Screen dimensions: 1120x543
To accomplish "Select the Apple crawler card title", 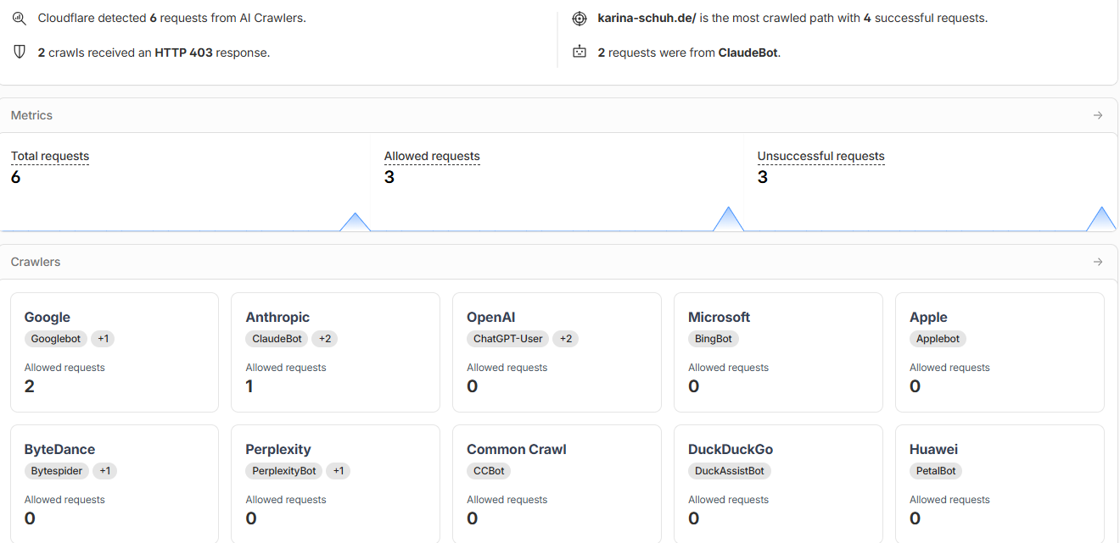I will point(928,317).
